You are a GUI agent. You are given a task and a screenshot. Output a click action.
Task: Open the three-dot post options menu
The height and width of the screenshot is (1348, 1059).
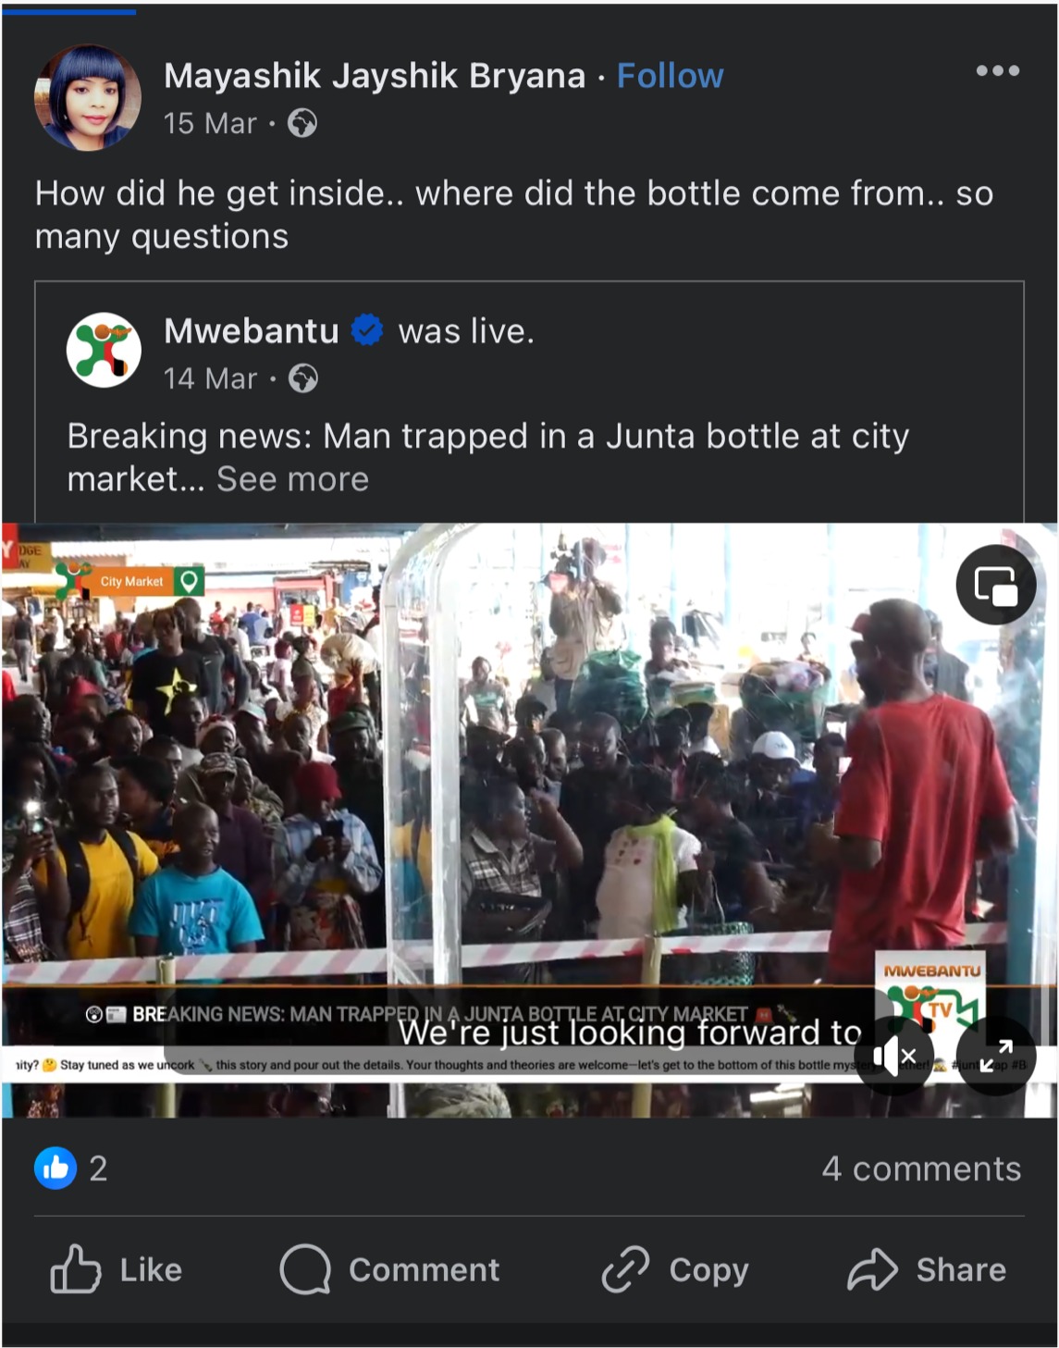pyautogui.click(x=997, y=71)
